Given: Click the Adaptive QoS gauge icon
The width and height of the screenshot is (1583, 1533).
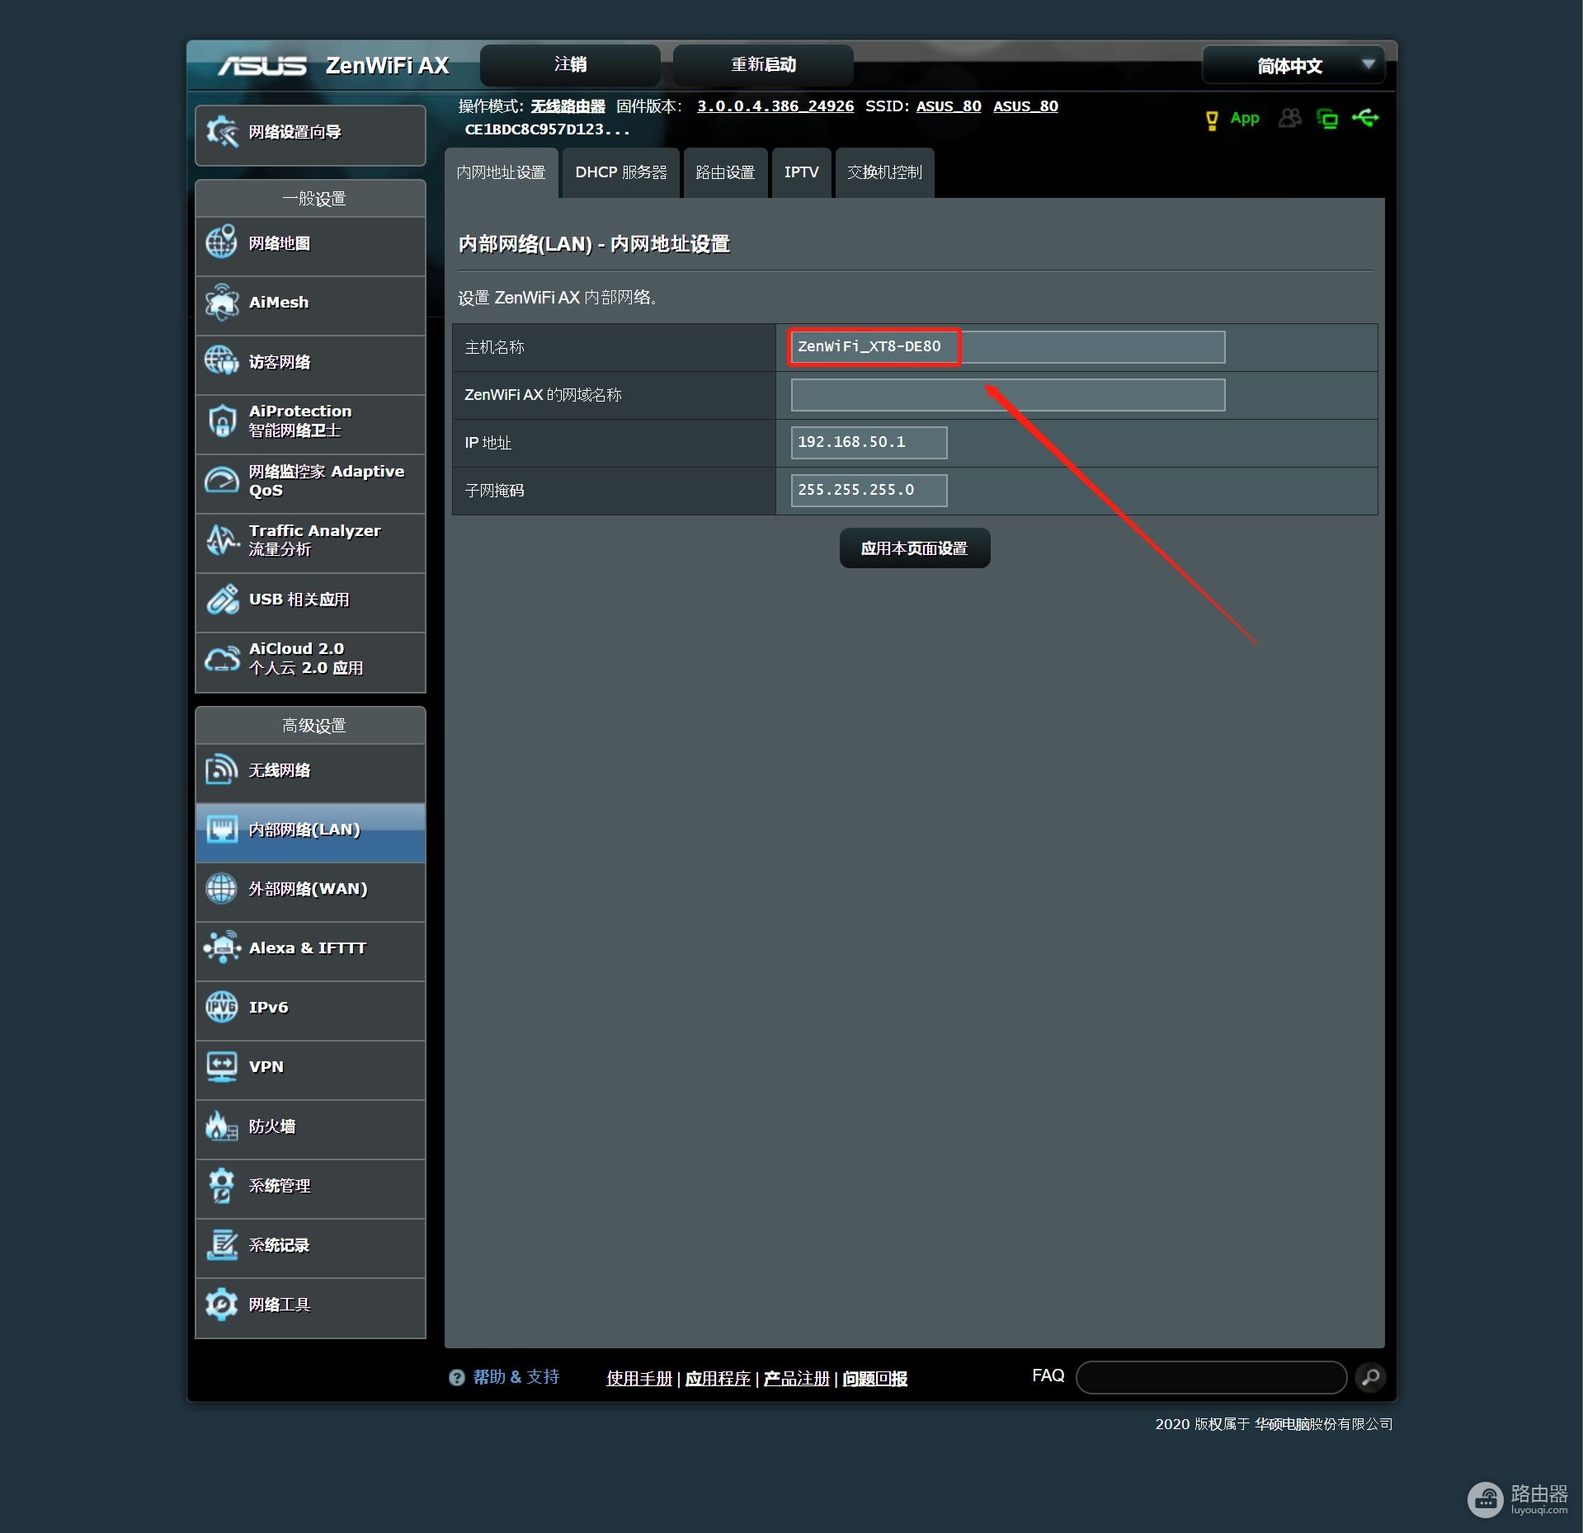Looking at the screenshot, I should coord(221,480).
